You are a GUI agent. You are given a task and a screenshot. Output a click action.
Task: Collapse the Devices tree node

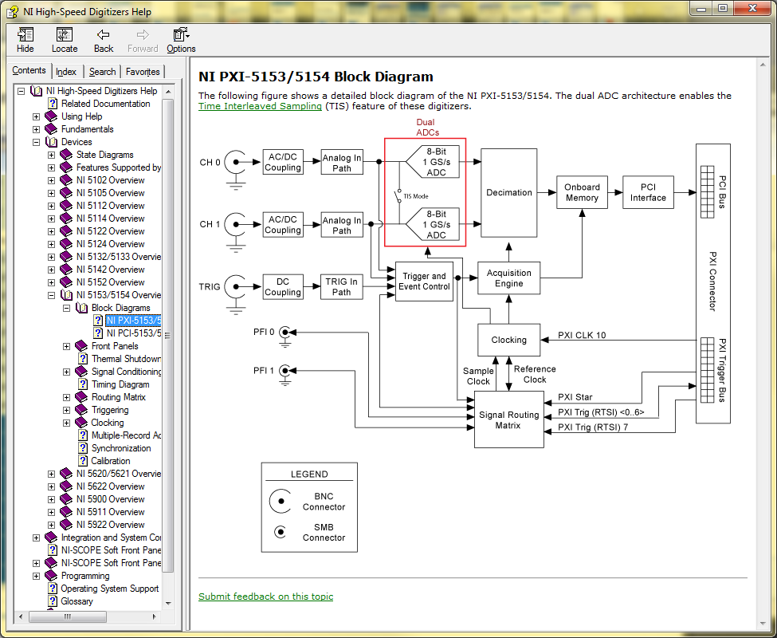point(37,142)
